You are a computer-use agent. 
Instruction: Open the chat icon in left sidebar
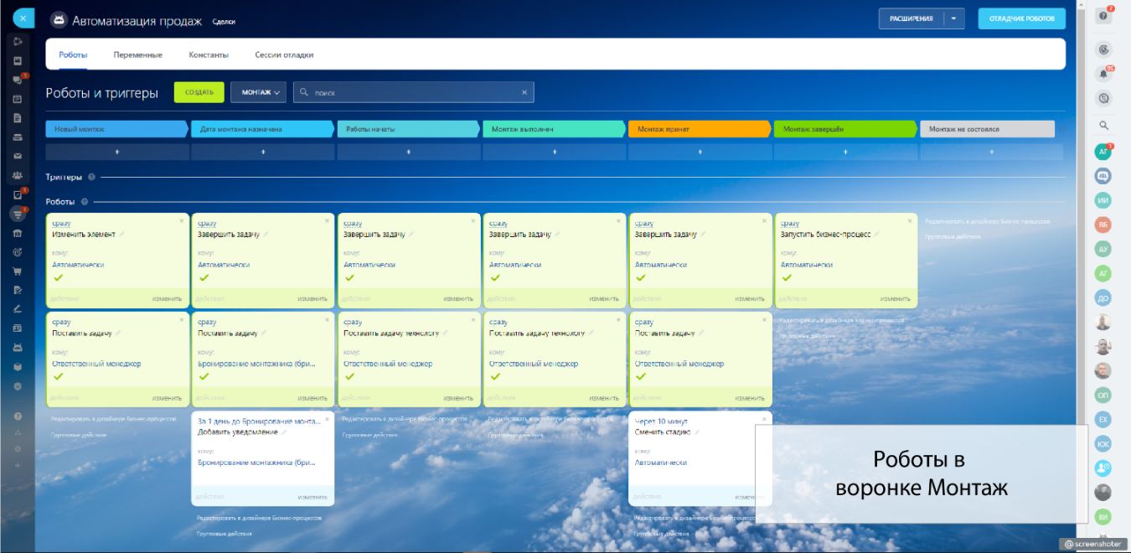coord(17,80)
